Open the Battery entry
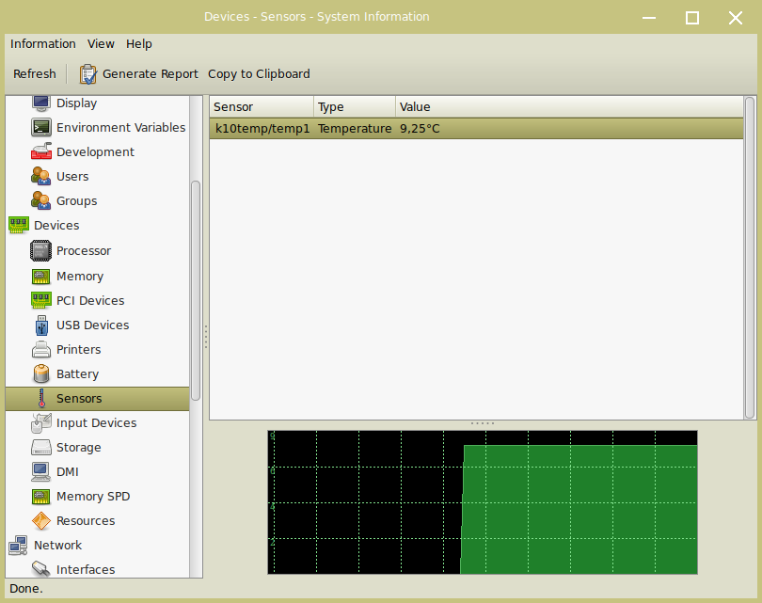Screen dimensions: 762x603 tap(78, 373)
